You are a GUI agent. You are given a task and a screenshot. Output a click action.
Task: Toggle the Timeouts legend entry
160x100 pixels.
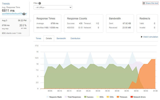point(122,97)
